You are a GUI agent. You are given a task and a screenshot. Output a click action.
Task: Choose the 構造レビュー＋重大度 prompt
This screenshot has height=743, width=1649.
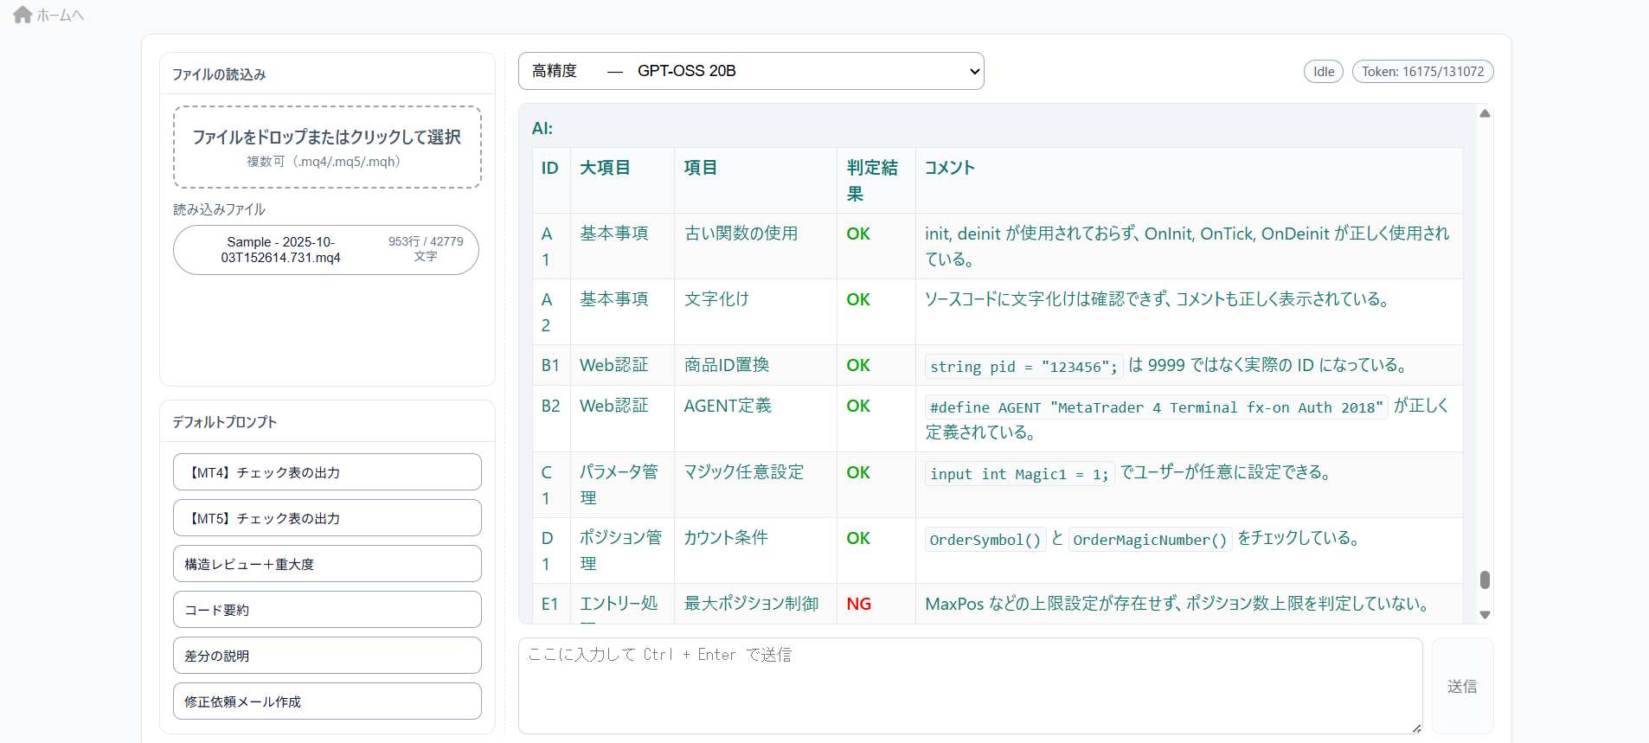(x=327, y=564)
